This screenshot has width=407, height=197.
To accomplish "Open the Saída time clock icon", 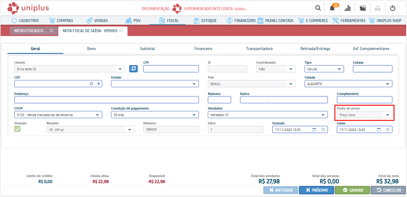I will coord(388,129).
